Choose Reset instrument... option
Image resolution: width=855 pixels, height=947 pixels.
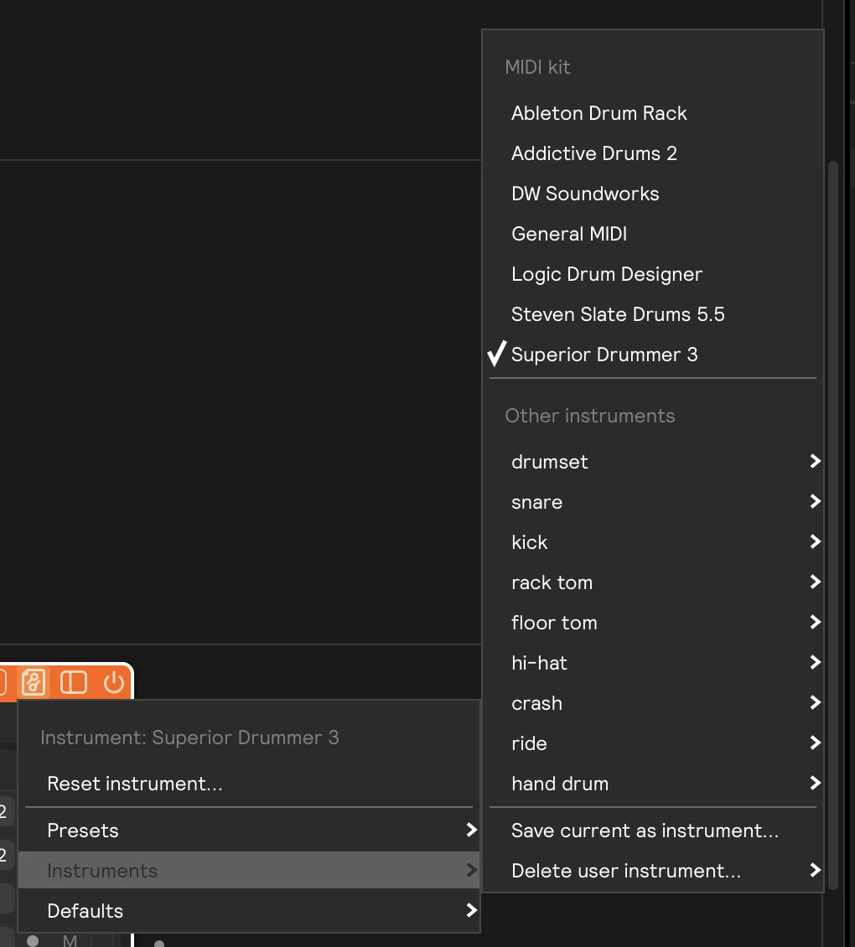[249, 784]
